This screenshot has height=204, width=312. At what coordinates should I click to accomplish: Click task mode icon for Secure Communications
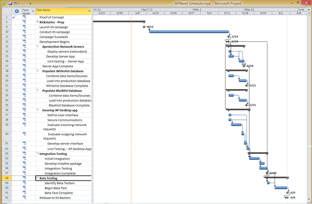point(25,120)
